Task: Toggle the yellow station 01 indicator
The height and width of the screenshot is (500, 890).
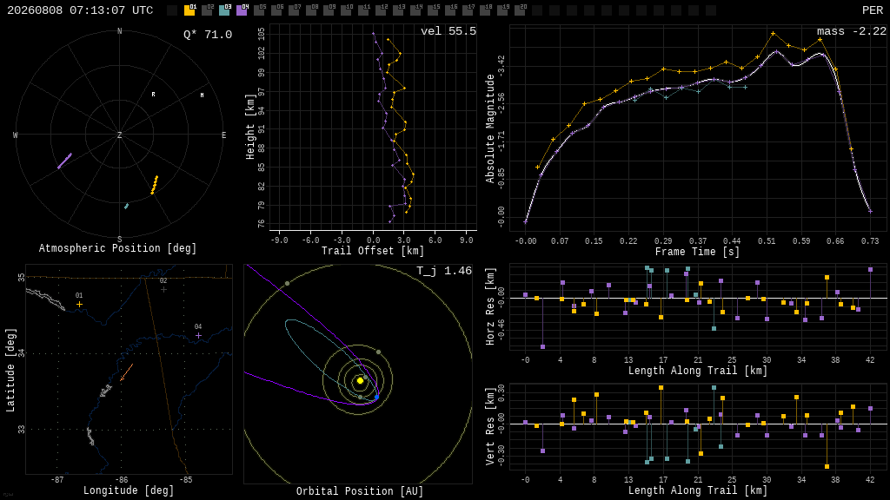Action: click(189, 10)
